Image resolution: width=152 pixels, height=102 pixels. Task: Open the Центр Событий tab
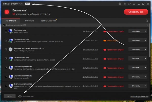(48, 21)
